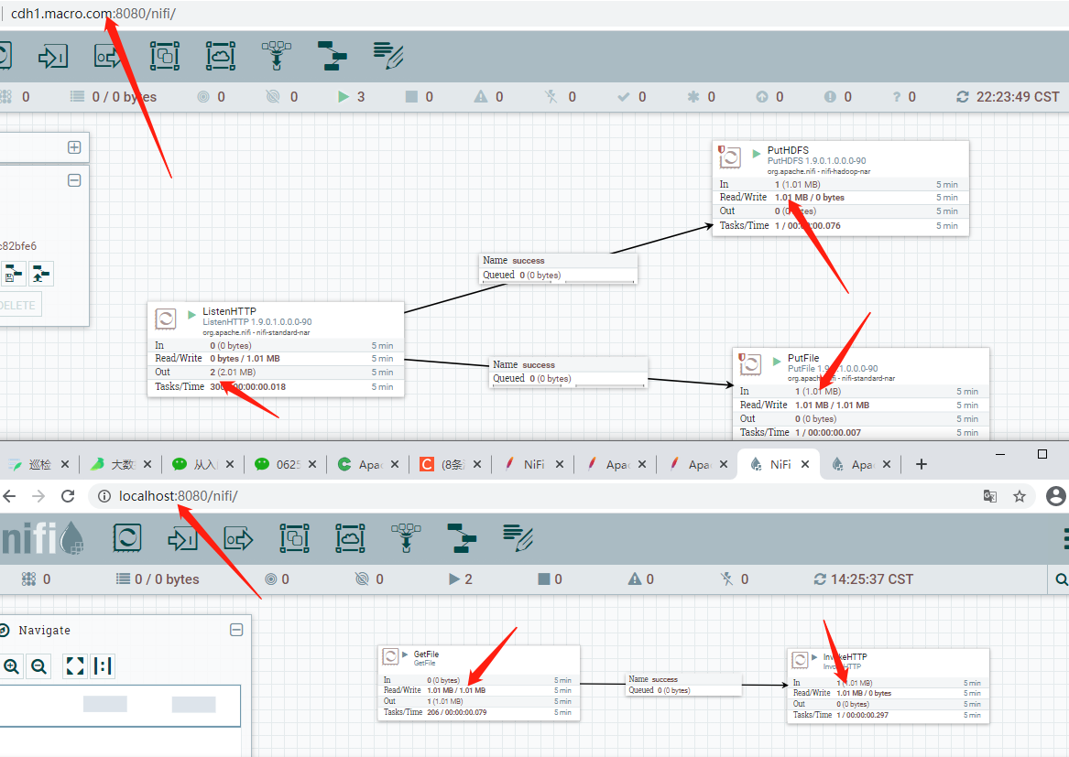
Task: Click the upload template icon in Operate panel
Action: click(x=41, y=274)
